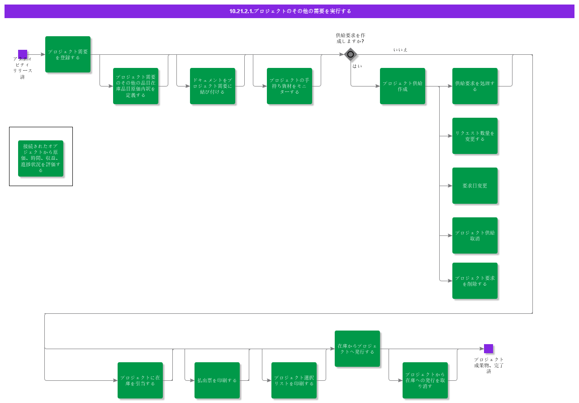Click プロジェクトの手持ち資材をモニターする box
Image resolution: width=579 pixels, height=403 pixels.
click(289, 86)
